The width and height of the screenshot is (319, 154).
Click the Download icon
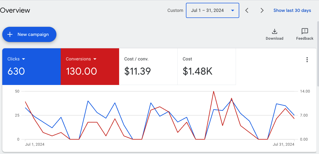[274, 31]
